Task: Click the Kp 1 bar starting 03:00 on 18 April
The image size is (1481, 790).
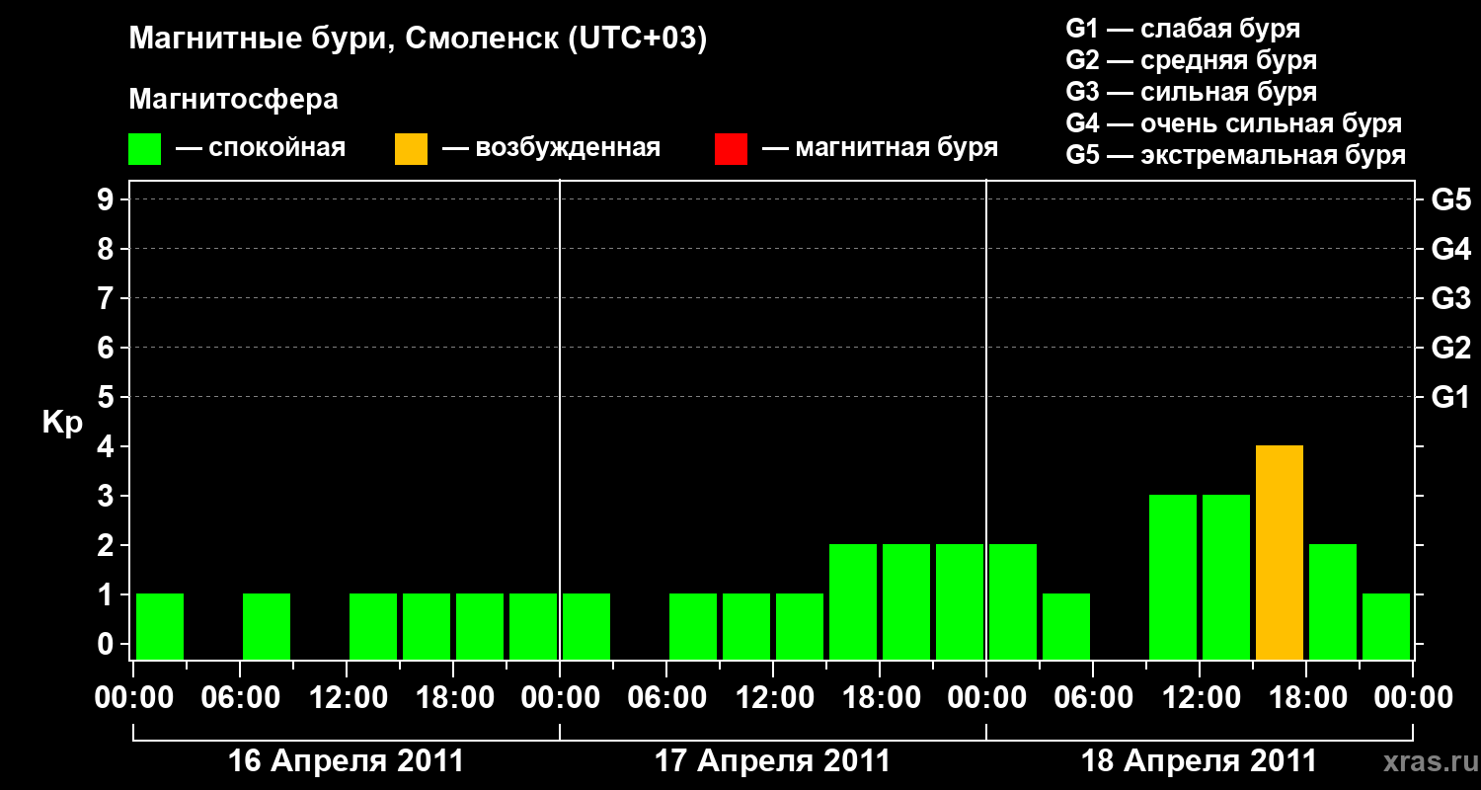Action: [x=1066, y=627]
